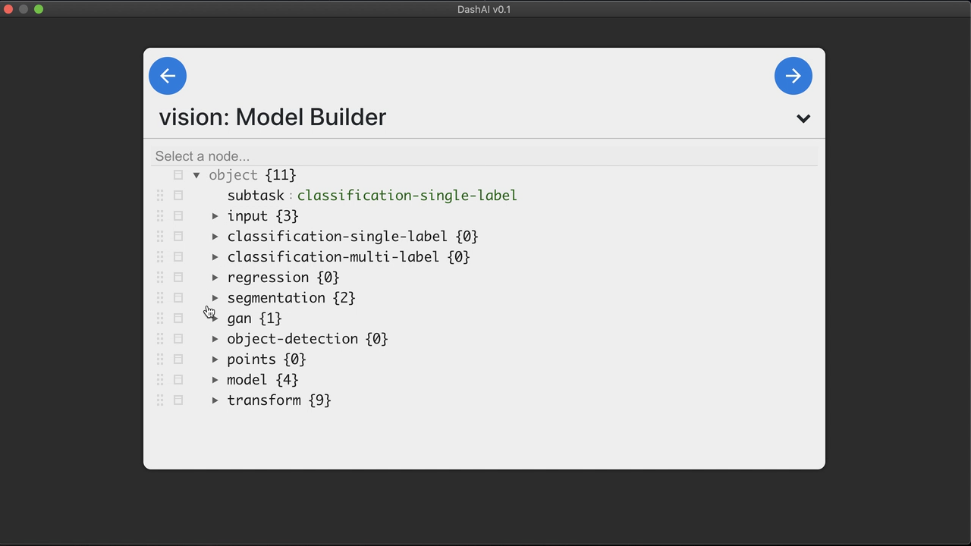Click the drag handle of the segmentation row
Image resolution: width=971 pixels, height=546 pixels.
(x=160, y=298)
